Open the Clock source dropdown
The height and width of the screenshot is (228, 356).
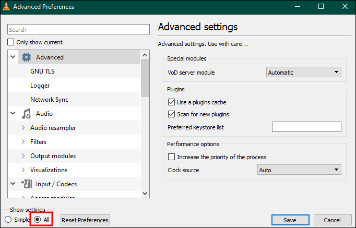300,170
